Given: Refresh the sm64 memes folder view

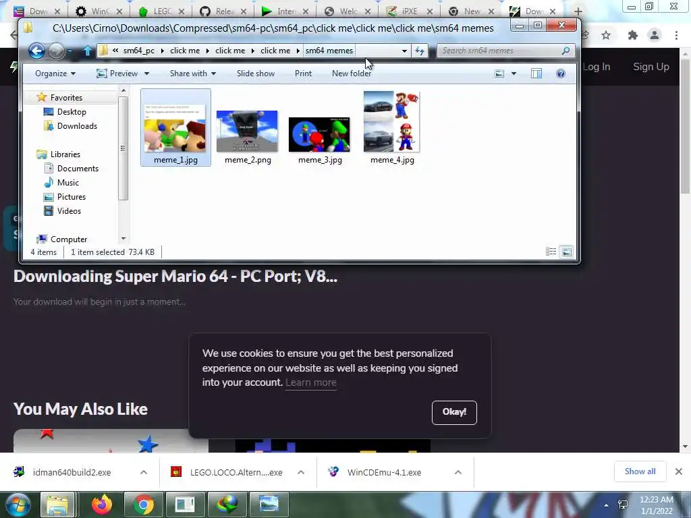Looking at the screenshot, I should coord(420,51).
